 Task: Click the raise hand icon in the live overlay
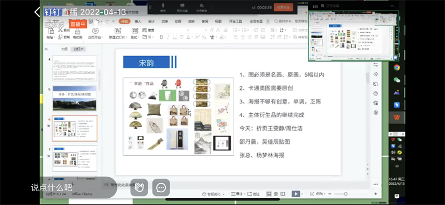[139, 187]
